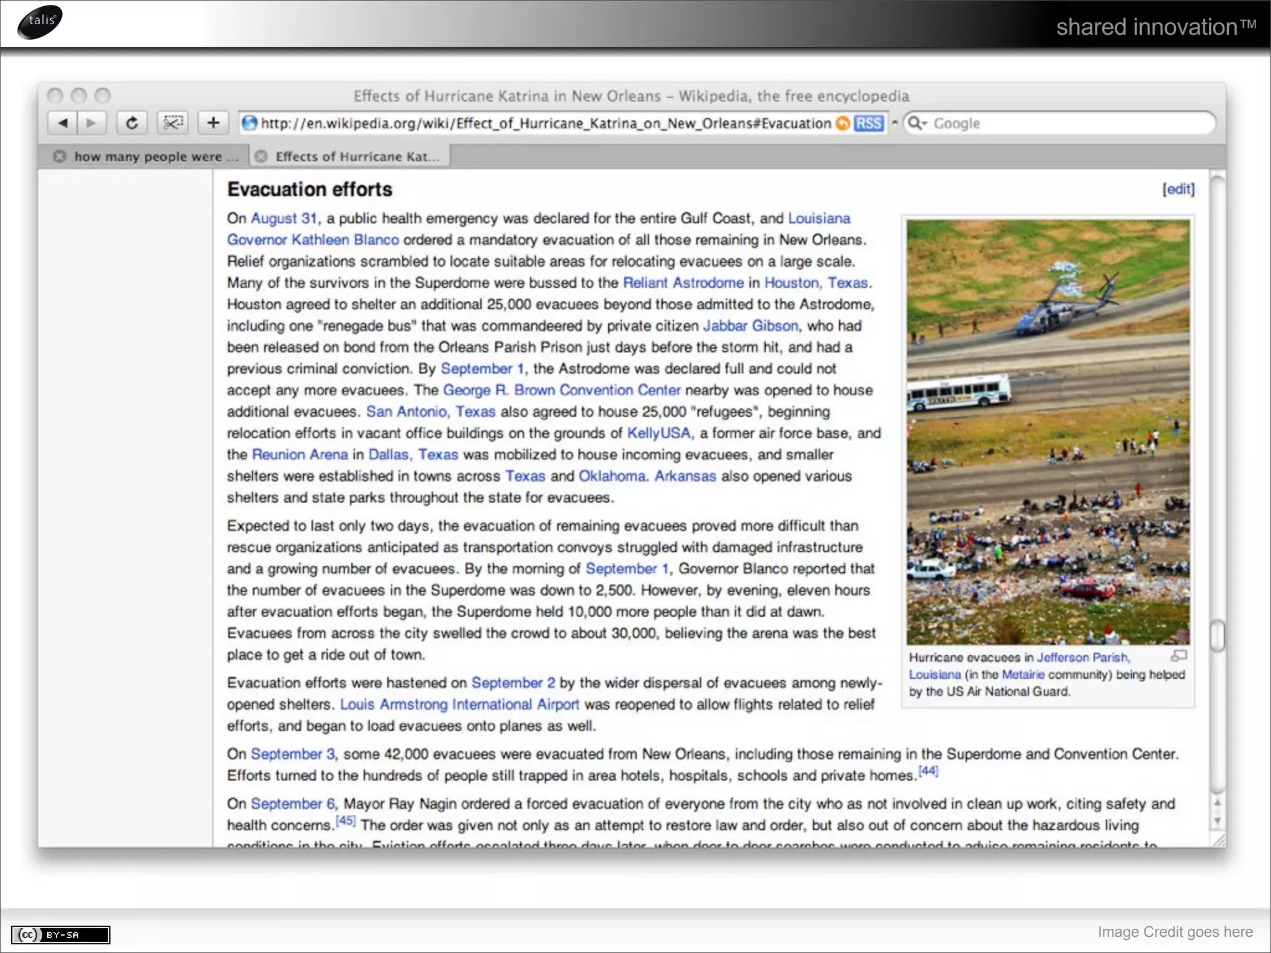Click footnote reference [44]
Viewport: 1271px width, 953px height.
[928, 771]
